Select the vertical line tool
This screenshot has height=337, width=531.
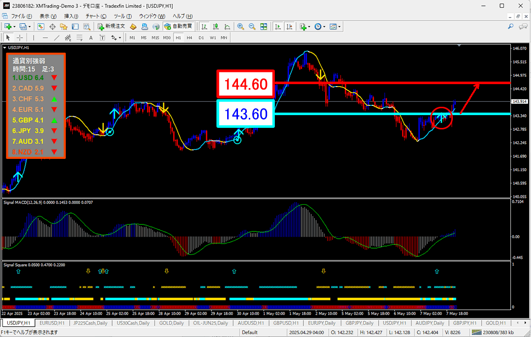(x=33, y=37)
